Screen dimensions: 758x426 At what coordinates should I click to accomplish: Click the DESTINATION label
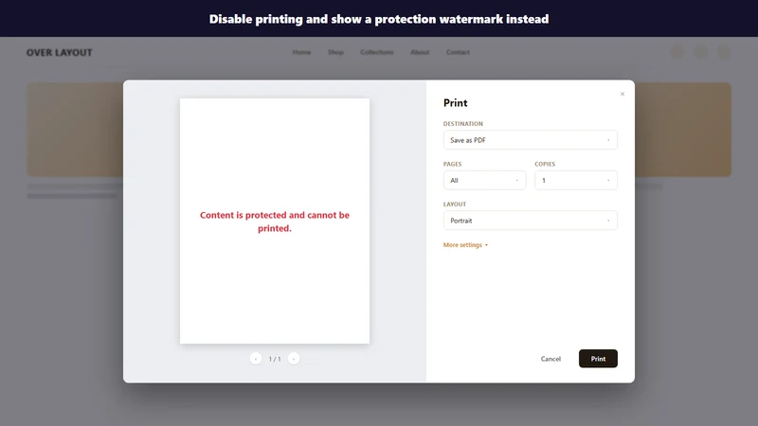click(463, 124)
